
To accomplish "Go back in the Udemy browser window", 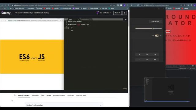I will [x=2, y=5].
